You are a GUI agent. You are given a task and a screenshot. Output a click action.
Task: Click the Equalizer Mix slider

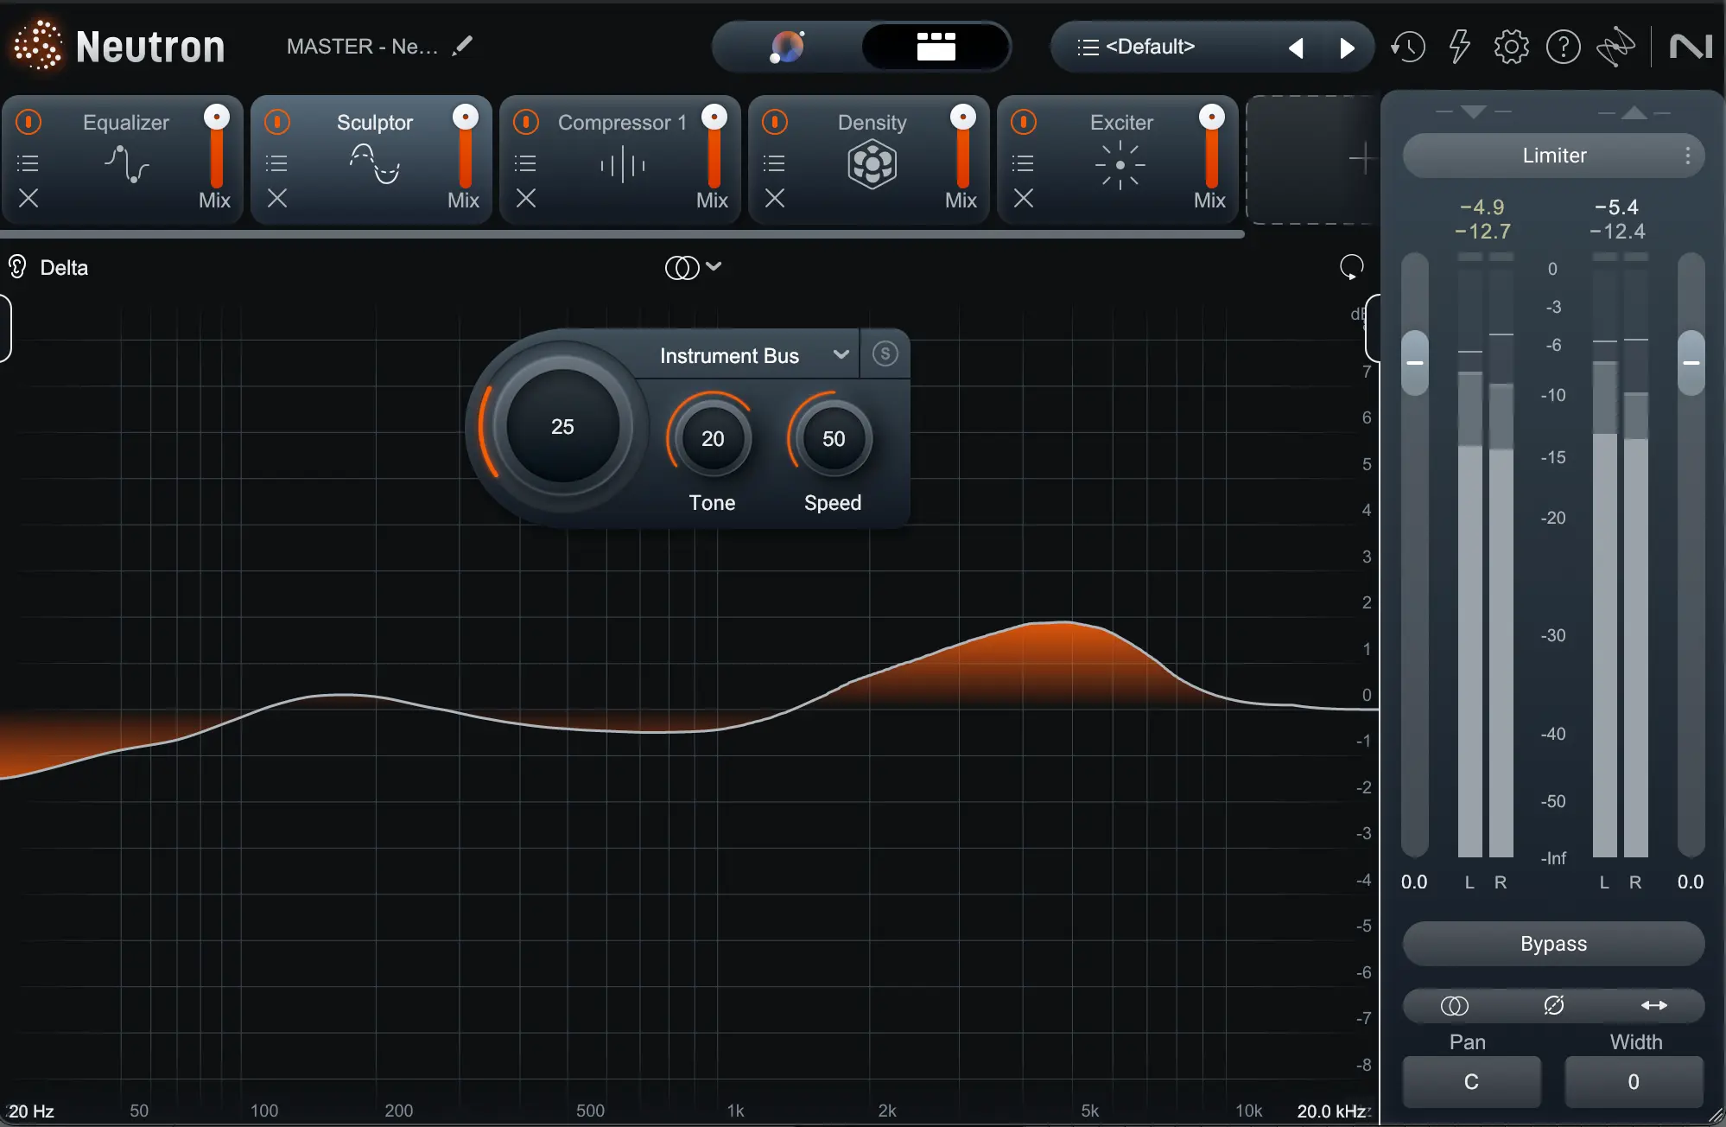[x=216, y=147]
